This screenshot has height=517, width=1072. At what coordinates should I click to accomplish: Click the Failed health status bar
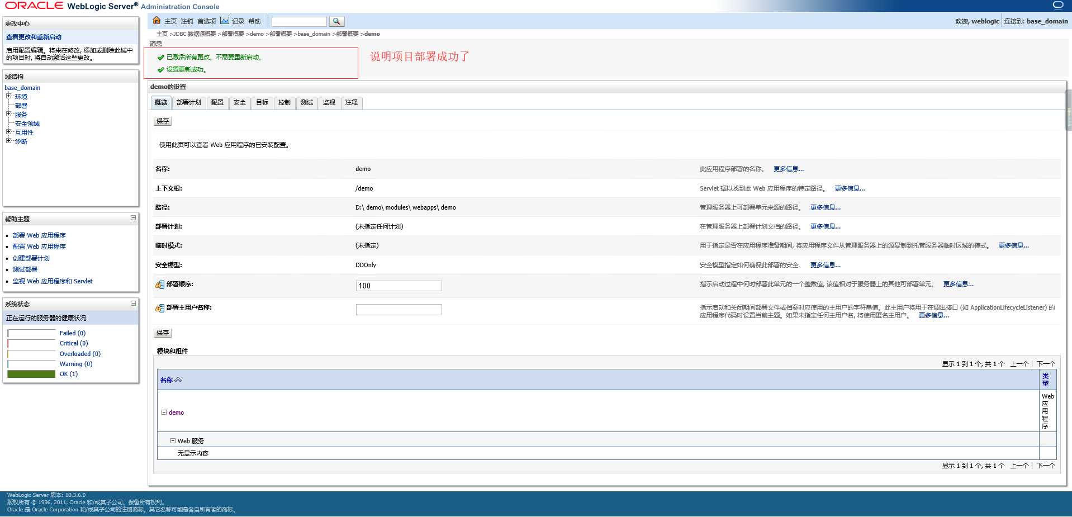coord(31,333)
